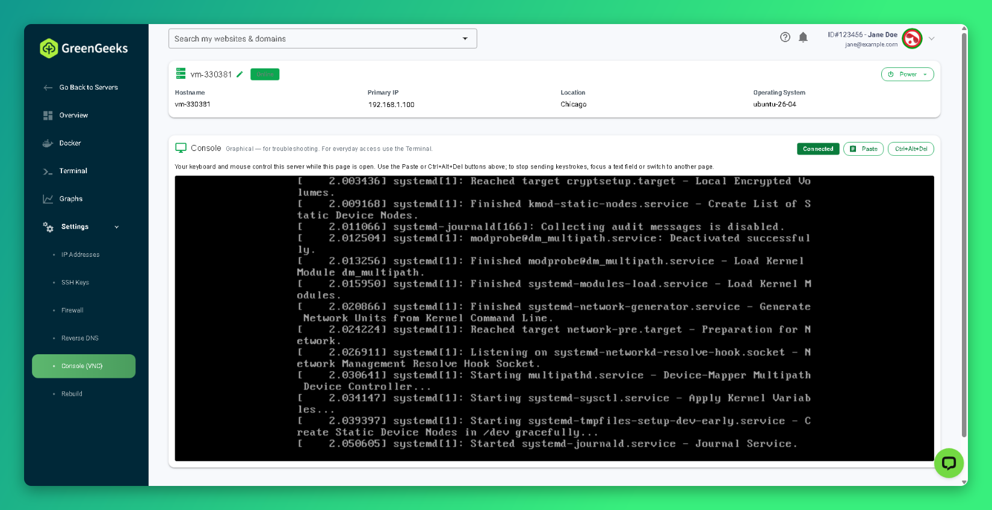Image resolution: width=992 pixels, height=510 pixels.
Task: Open the Power dropdown menu
Action: (908, 74)
